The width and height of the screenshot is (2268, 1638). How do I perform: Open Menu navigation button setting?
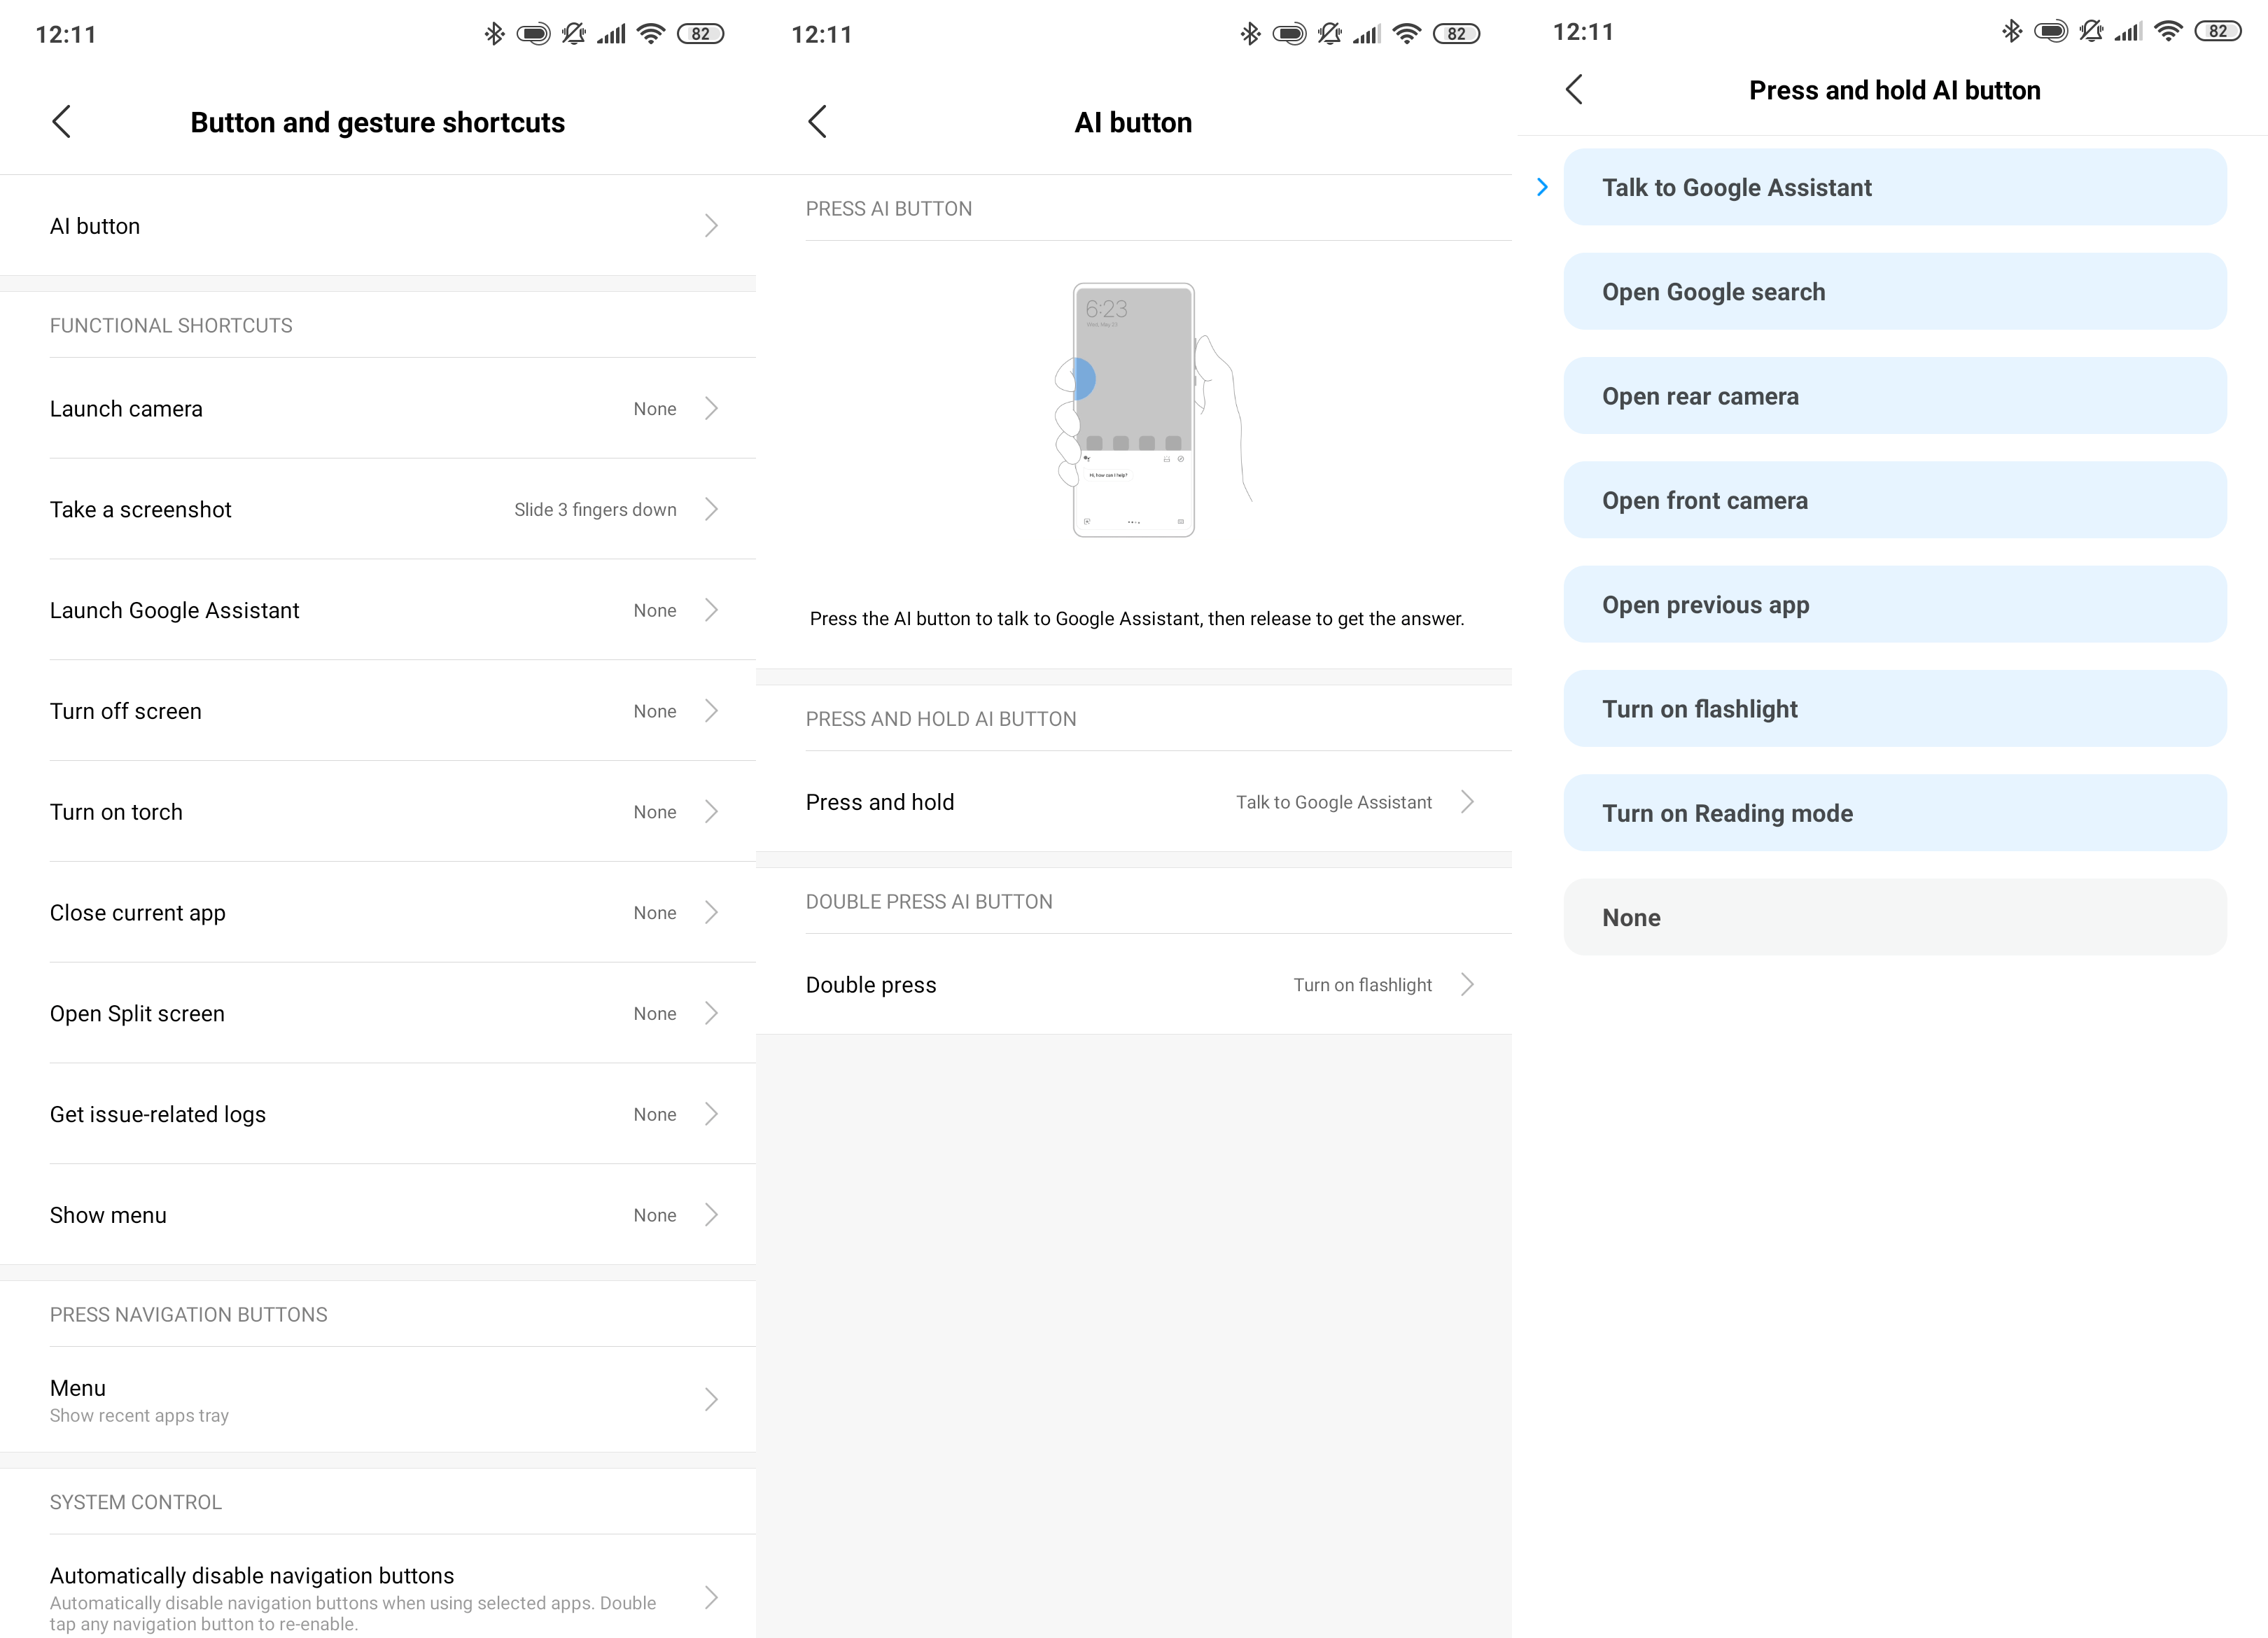point(378,1400)
